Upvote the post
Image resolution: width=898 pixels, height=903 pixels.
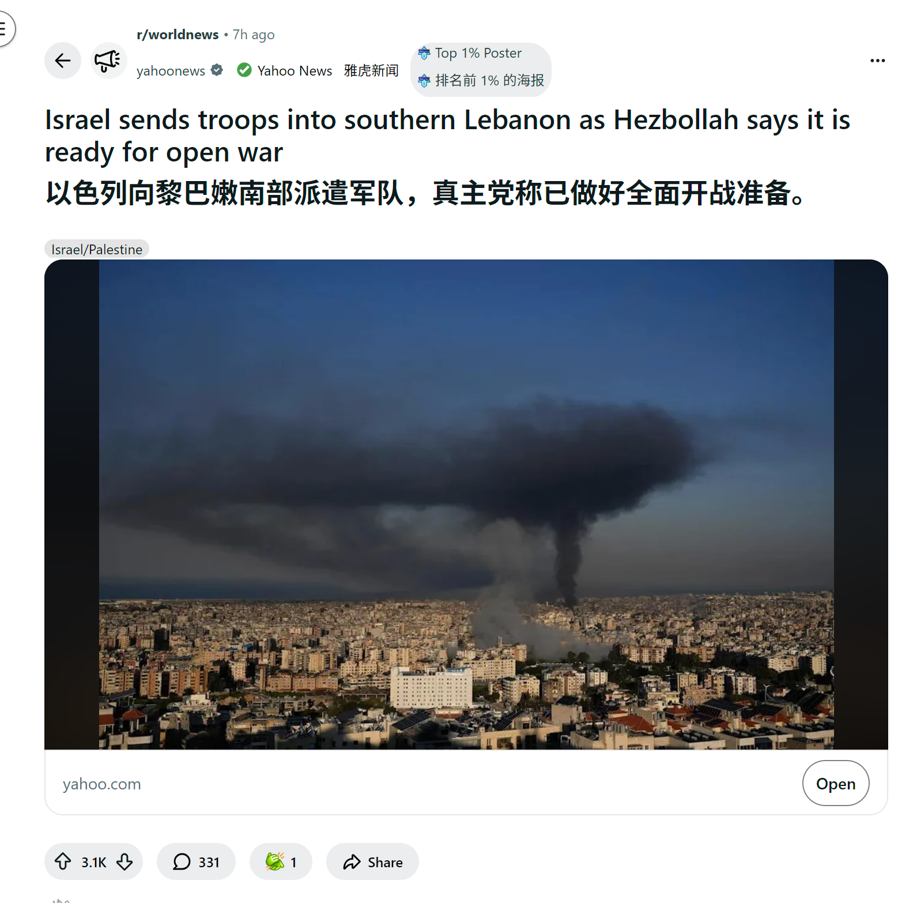(x=63, y=861)
